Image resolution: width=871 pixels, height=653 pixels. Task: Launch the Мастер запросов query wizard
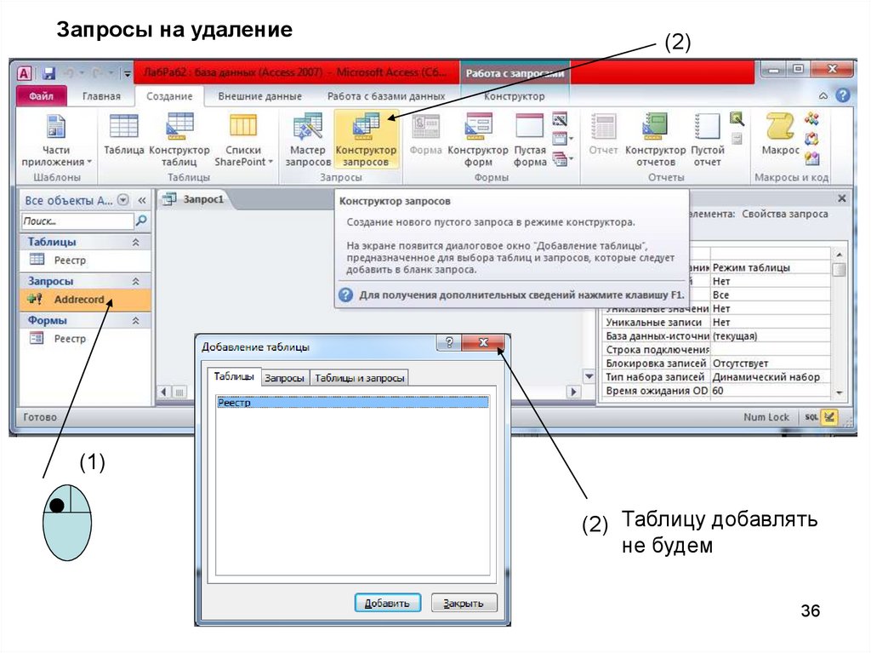tap(308, 140)
